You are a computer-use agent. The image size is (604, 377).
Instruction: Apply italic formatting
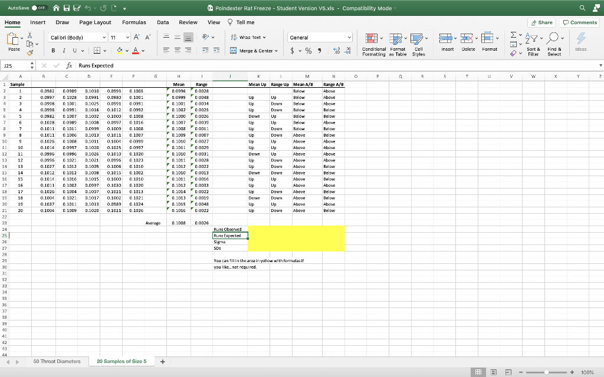(64, 51)
